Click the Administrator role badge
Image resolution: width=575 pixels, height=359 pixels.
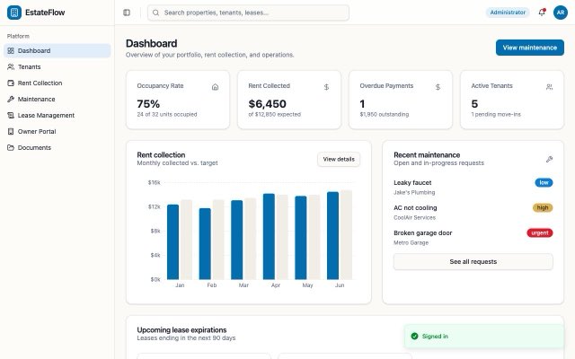[508, 13]
